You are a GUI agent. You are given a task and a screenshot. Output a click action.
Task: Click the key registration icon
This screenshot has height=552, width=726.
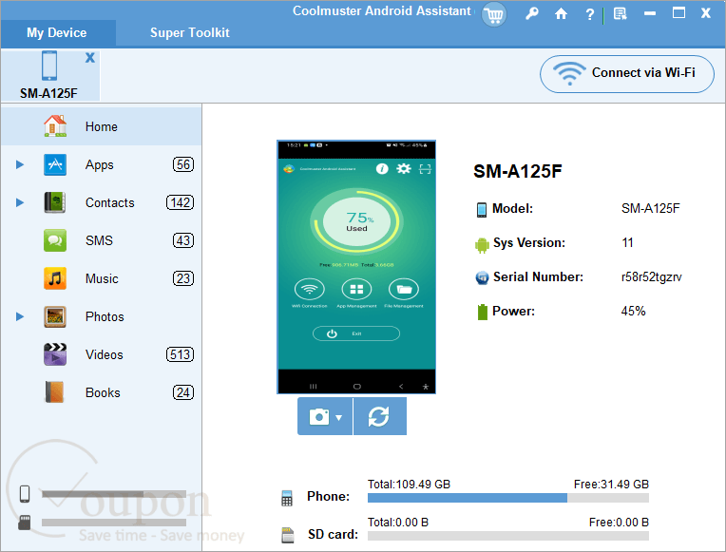(532, 13)
